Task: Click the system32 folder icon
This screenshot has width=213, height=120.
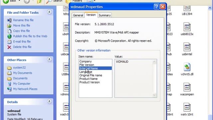Action: point(9,68)
